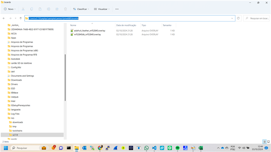This screenshot has width=271, height=152.
Task: Click the Share icon in the toolbar
Action: [57, 9]
